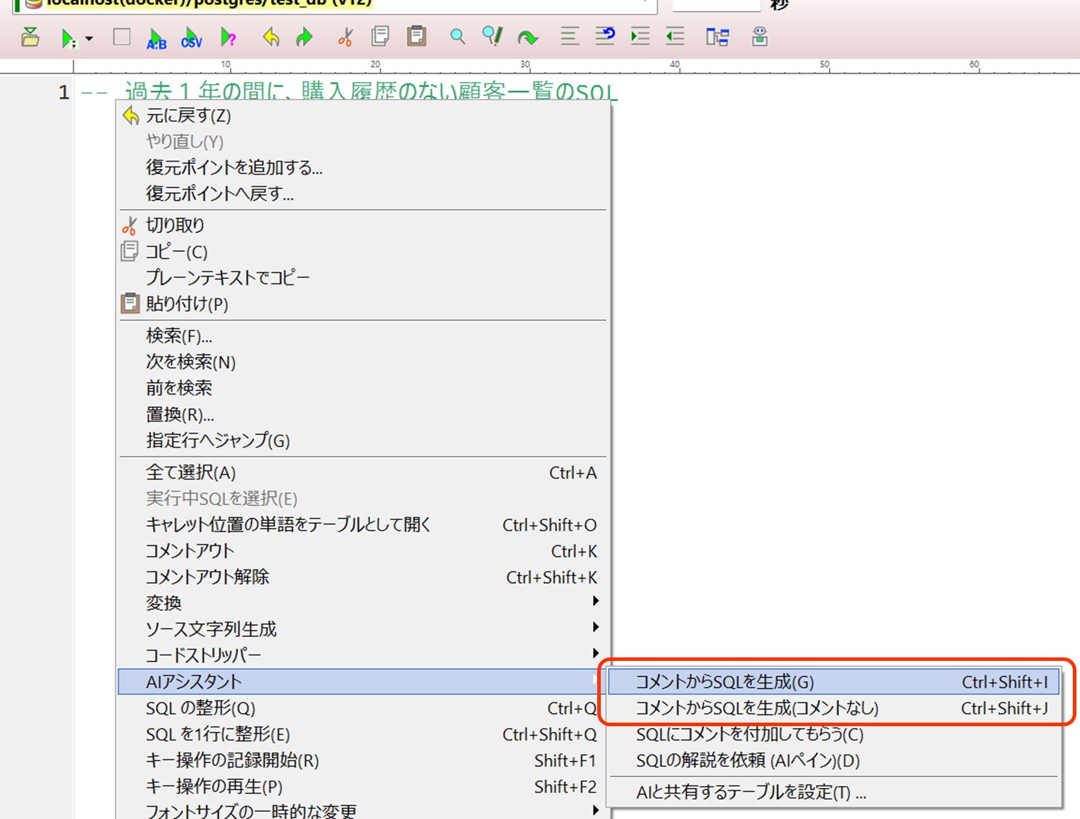Choose コメントアウト解除 menu entry
1080x819 pixels.
pos(363,577)
